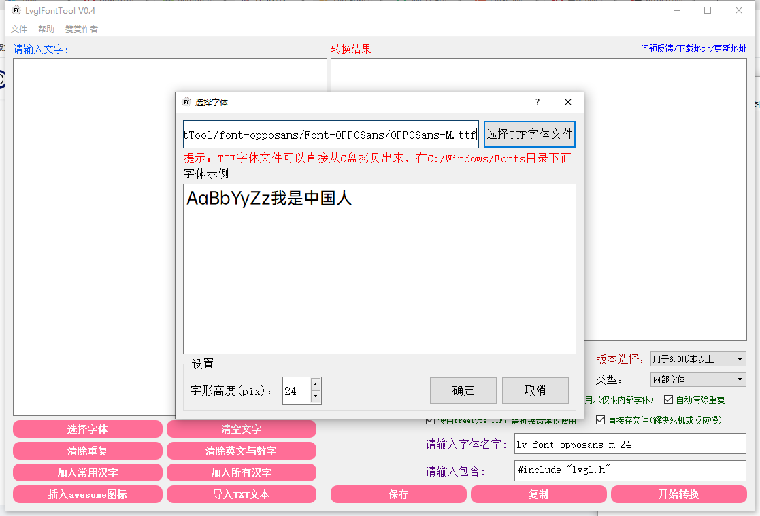Open the 赞赏作者 menu
Image resolution: width=760 pixels, height=516 pixels.
pos(81,29)
